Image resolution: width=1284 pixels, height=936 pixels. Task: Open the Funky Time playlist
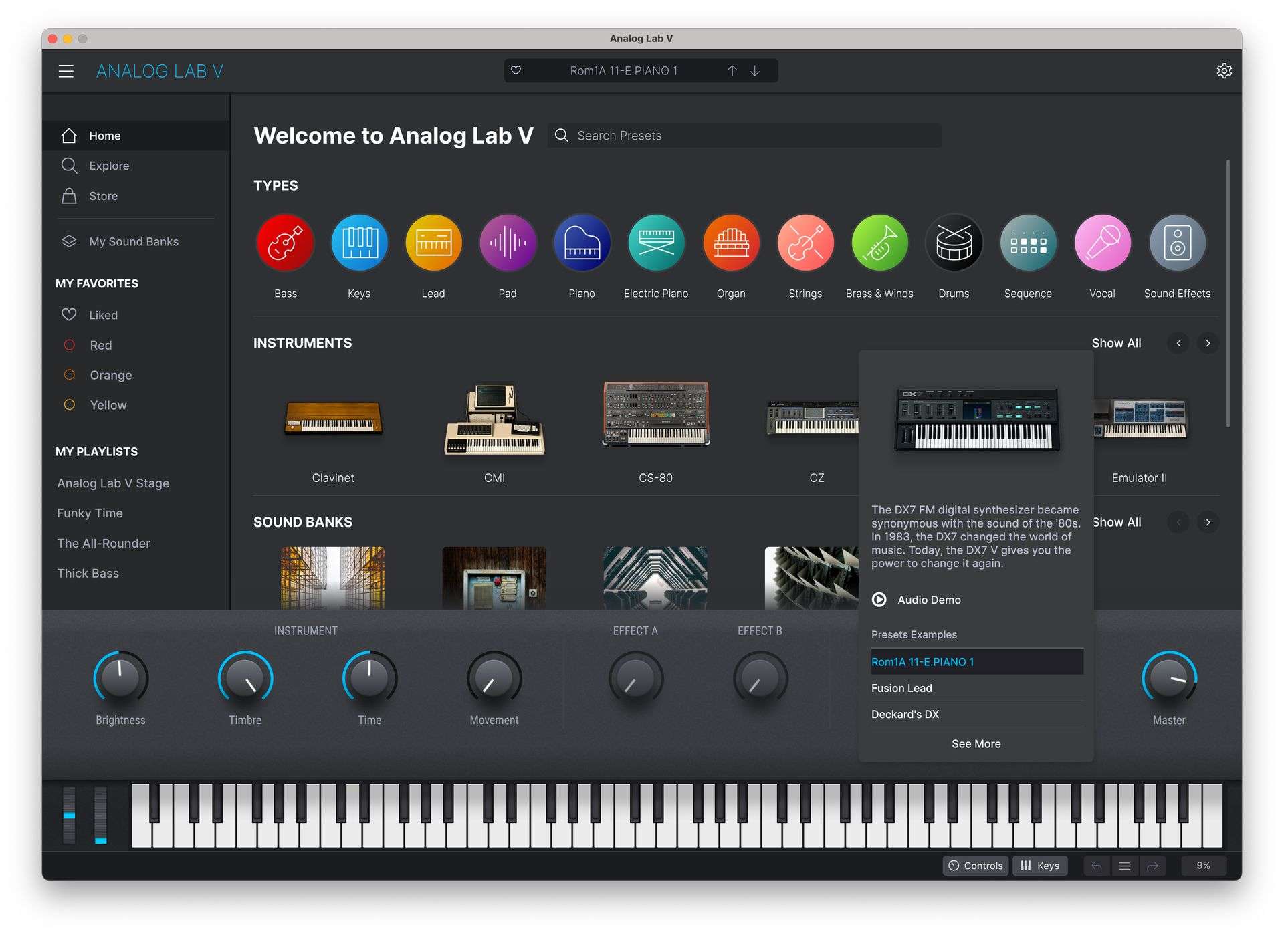tap(90, 513)
